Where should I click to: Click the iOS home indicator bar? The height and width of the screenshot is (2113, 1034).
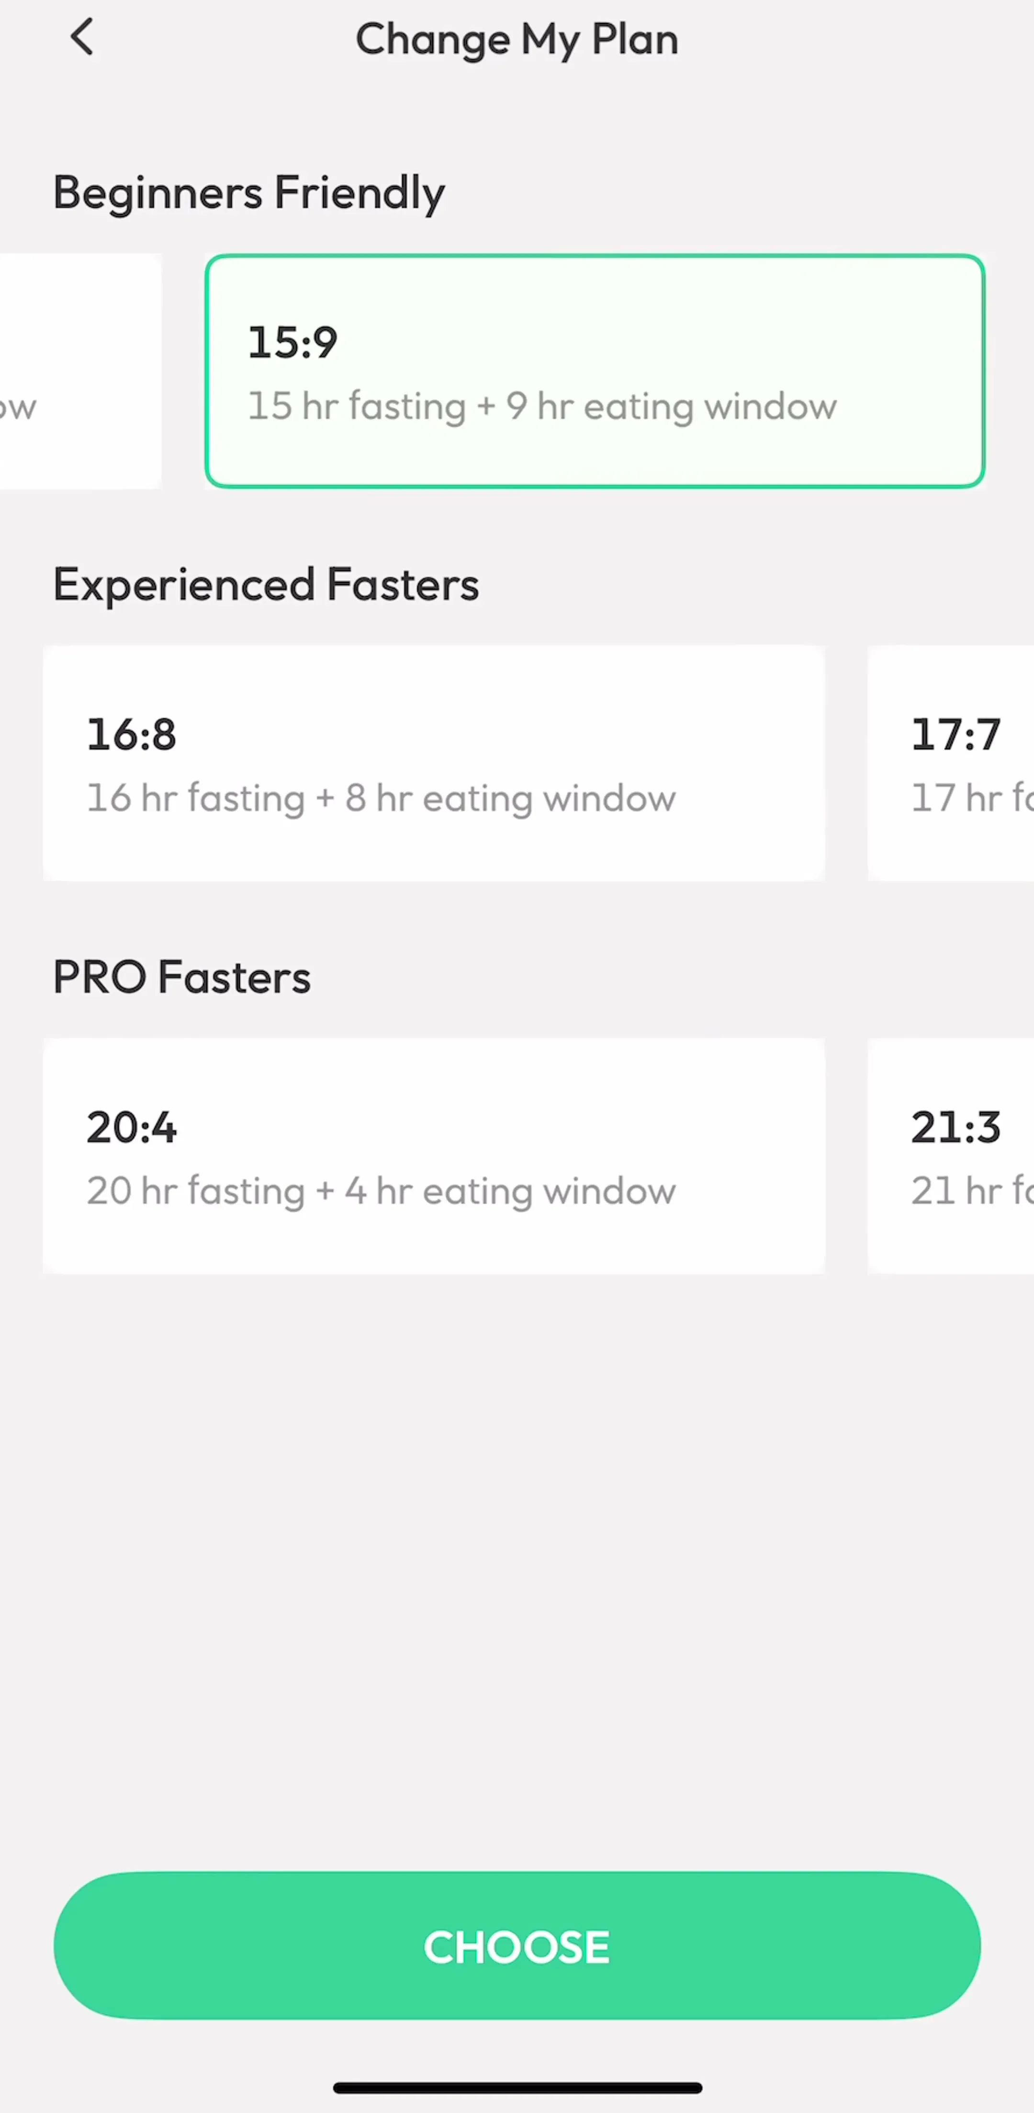pyautogui.click(x=517, y=2088)
